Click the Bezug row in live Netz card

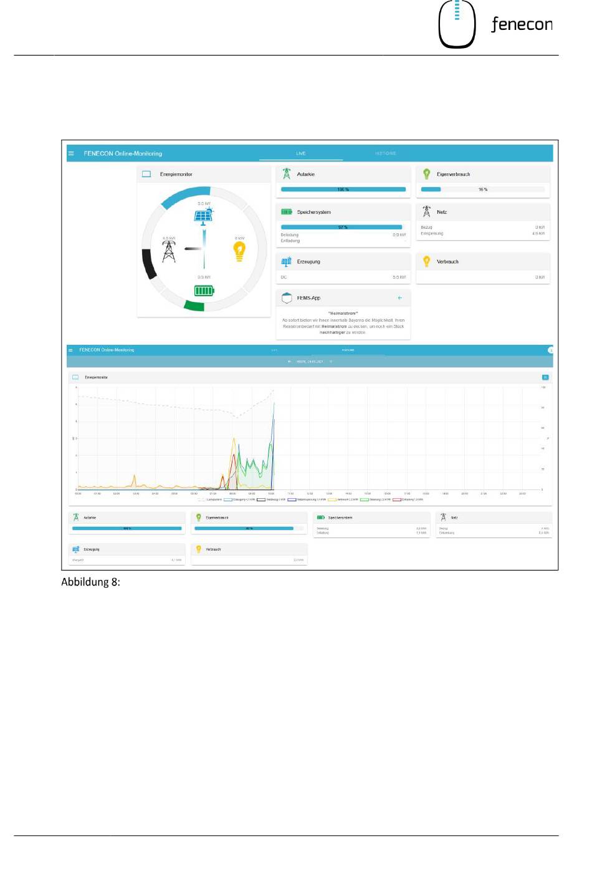click(483, 227)
